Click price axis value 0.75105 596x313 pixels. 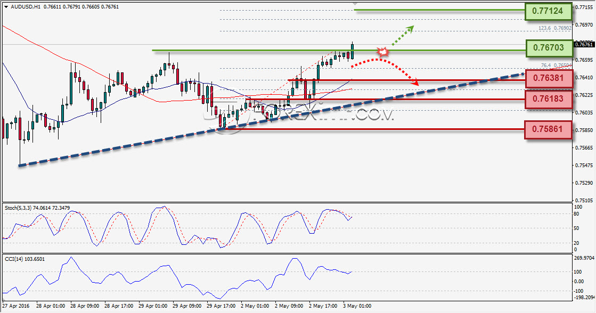[584, 201]
